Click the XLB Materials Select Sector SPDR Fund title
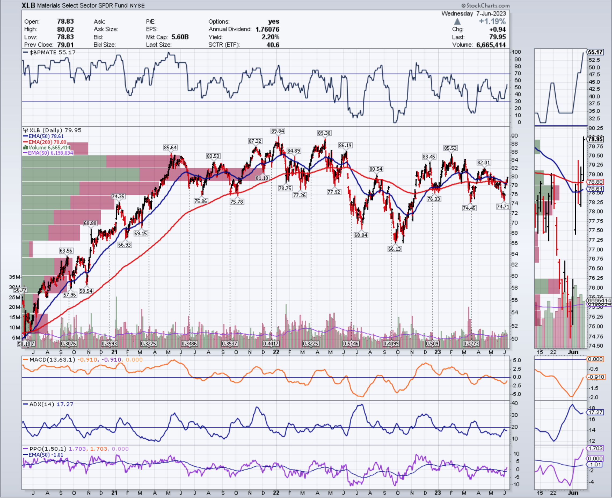The width and height of the screenshot is (612, 498). (83, 5)
